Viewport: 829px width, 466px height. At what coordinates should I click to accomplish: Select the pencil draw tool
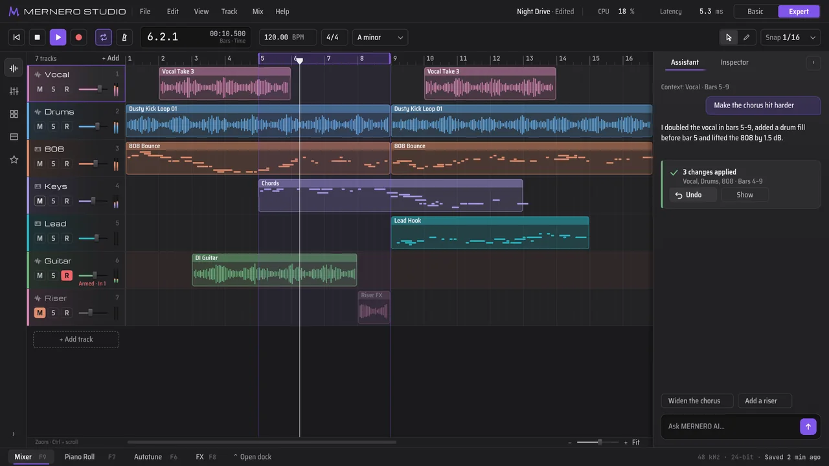coord(746,38)
